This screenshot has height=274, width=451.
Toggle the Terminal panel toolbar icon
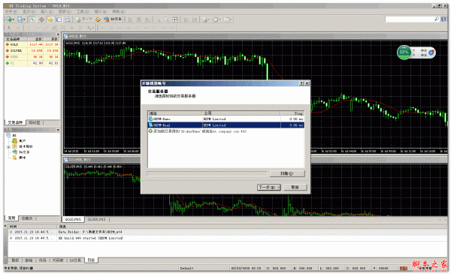coord(59,20)
